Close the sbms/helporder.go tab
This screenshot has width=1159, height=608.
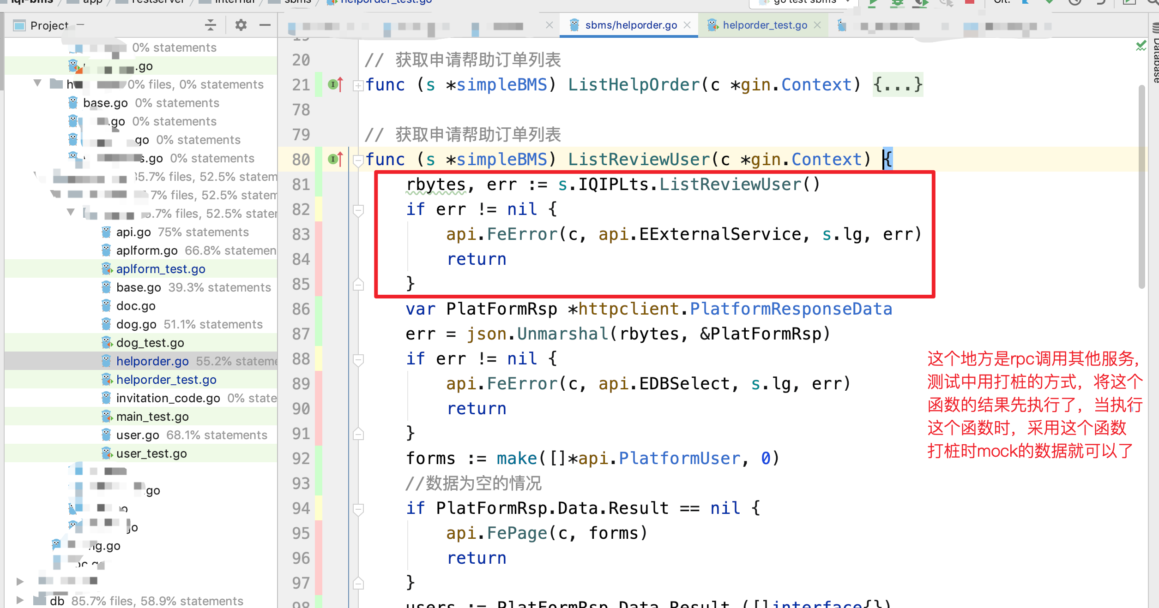(687, 25)
